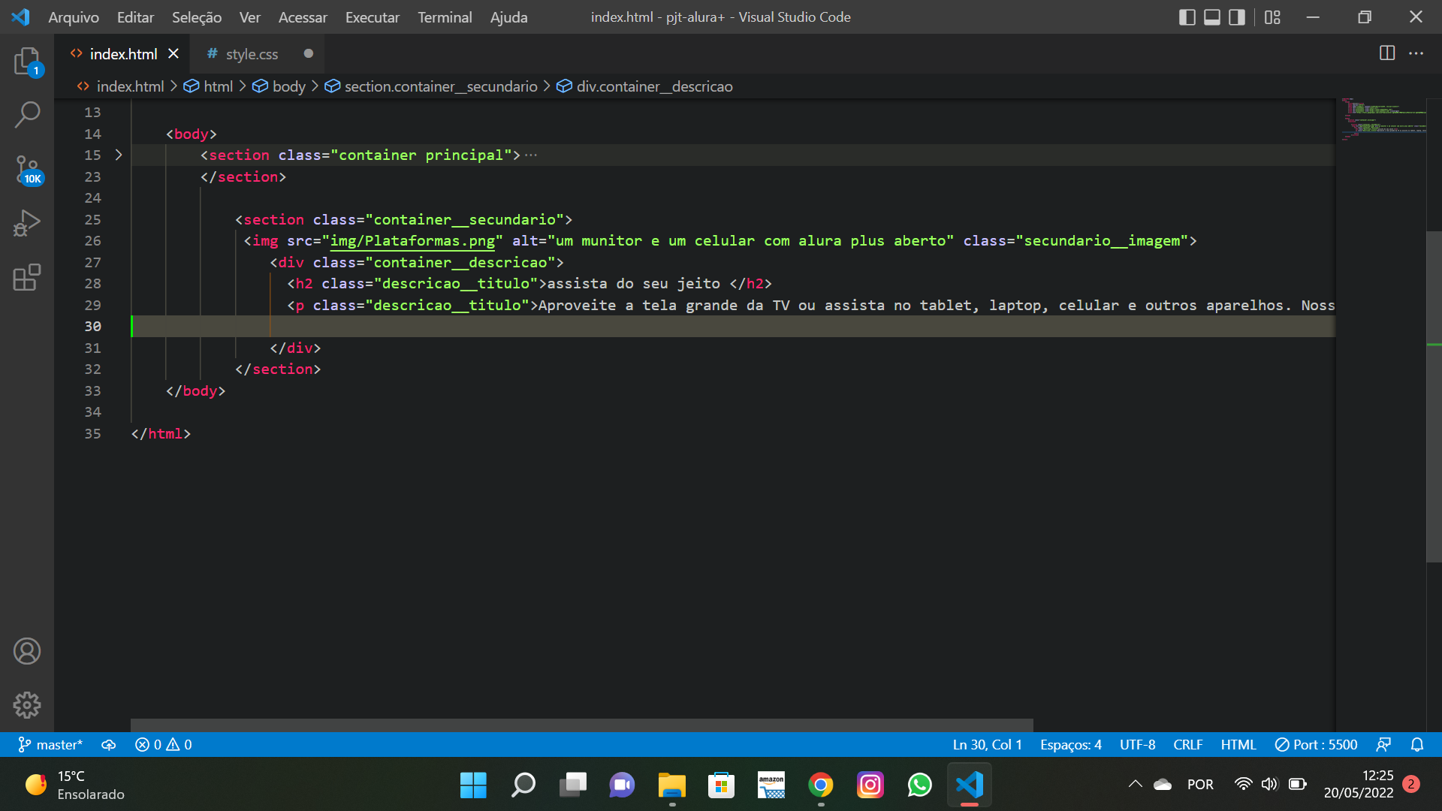Open Teams Chat taskbar icon
This screenshot has width=1442, height=811.
point(622,785)
